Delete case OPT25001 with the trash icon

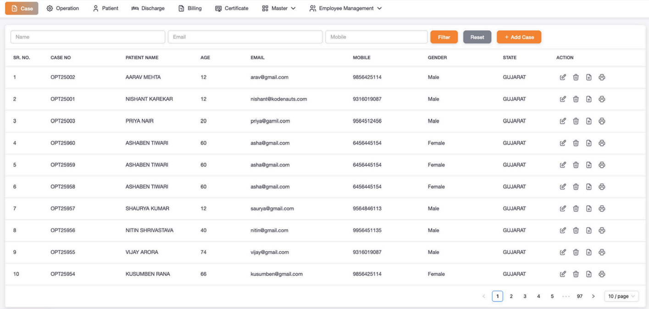coord(576,98)
